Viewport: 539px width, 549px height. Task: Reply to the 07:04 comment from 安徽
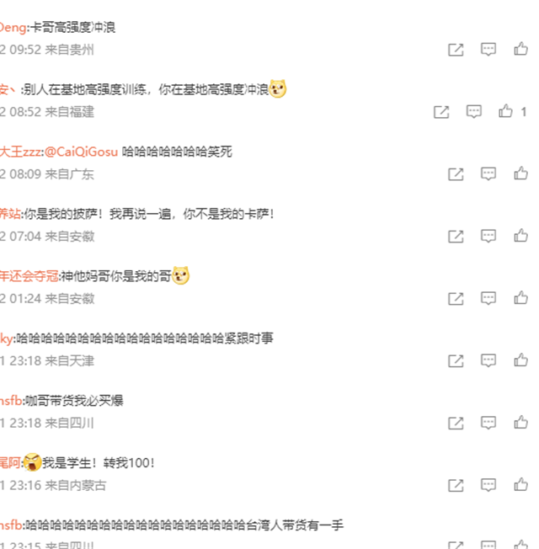(x=488, y=237)
